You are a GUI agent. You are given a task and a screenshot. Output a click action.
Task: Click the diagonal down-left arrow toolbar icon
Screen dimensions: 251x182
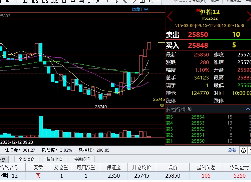(89, 1)
